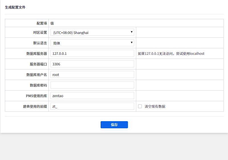Click the 数据库密码 row label
Image resolution: width=228 pixels, height=160 pixels.
(x=38, y=85)
